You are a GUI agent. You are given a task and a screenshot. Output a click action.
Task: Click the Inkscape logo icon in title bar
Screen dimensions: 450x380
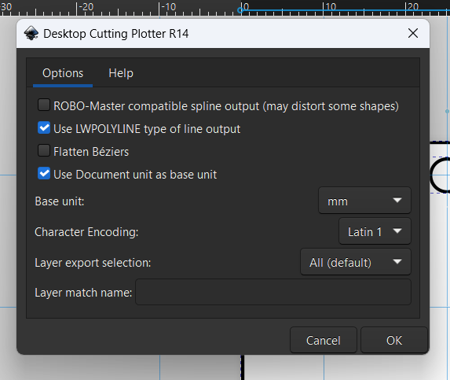point(31,33)
